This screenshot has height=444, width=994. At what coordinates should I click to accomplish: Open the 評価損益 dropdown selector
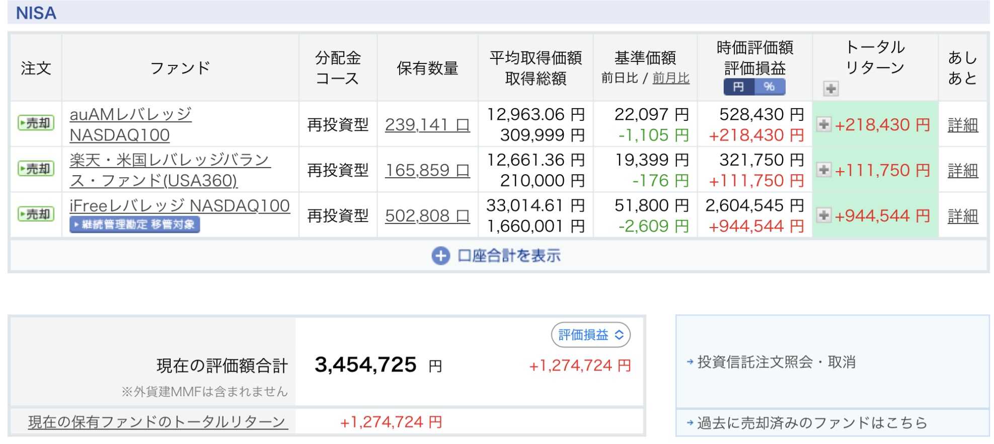coord(590,335)
